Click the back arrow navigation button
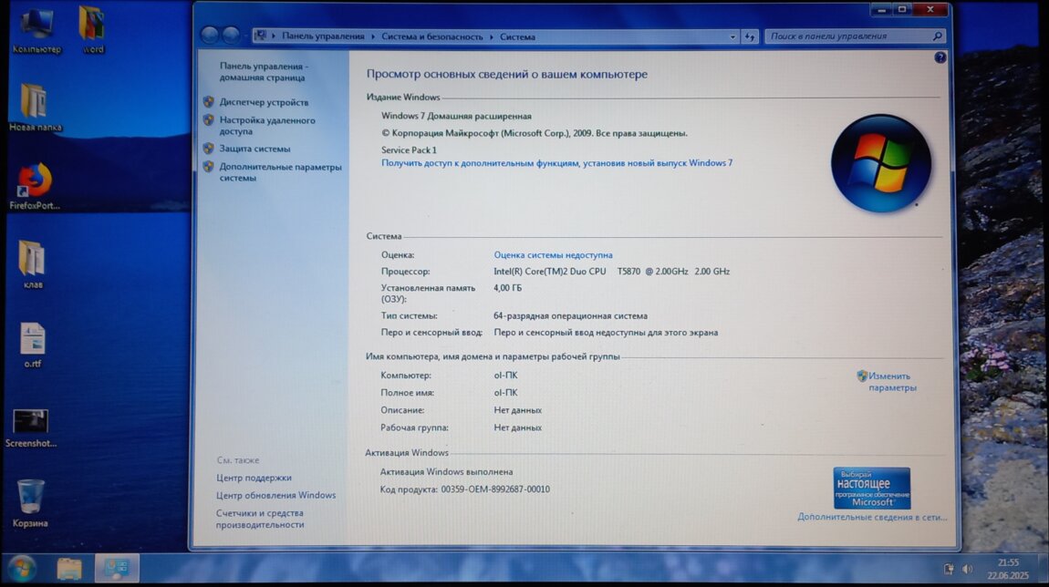 (x=210, y=36)
